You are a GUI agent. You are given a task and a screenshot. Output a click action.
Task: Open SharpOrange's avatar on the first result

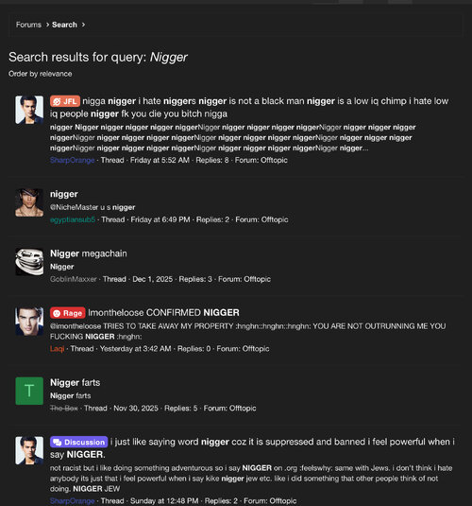pyautogui.click(x=29, y=110)
